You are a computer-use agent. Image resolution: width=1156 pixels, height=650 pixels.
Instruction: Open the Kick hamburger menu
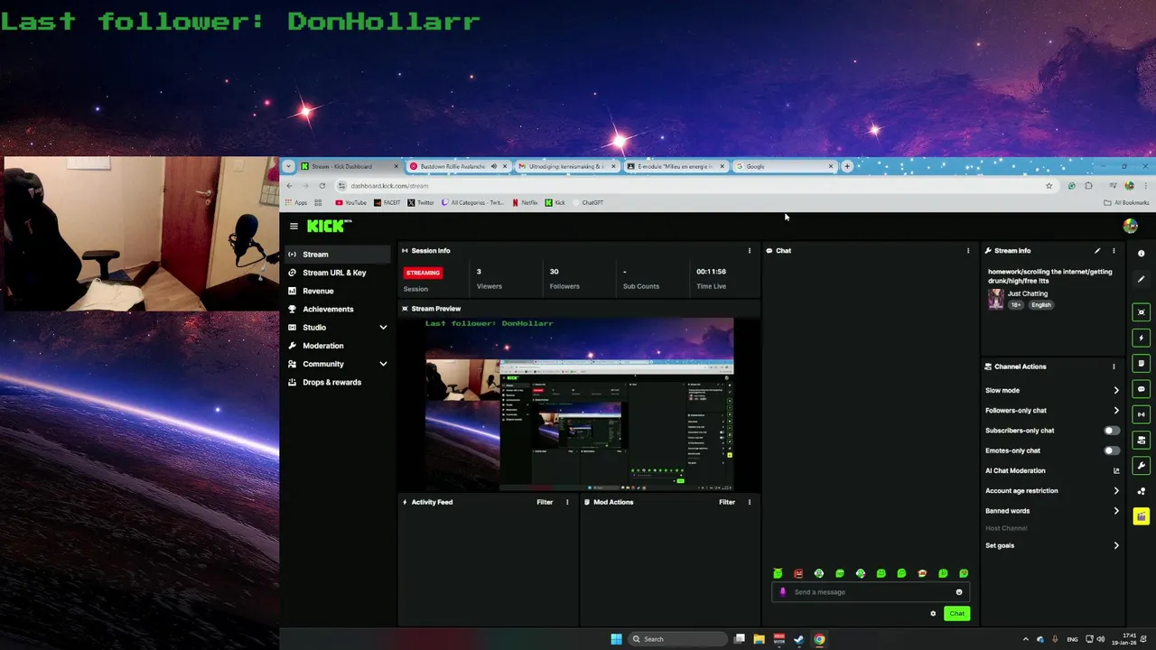pyautogui.click(x=294, y=226)
